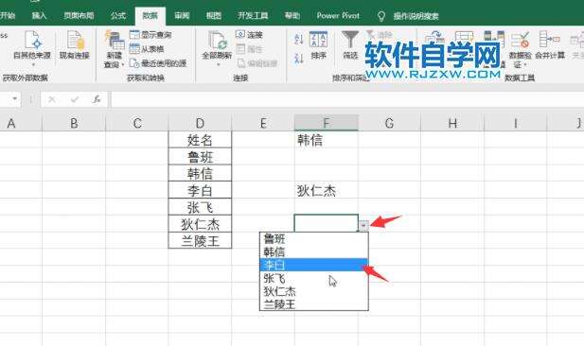Image resolution: width=584 pixels, height=346 pixels.
Task: Click the 张飞 cell in column D
Action: [x=200, y=207]
